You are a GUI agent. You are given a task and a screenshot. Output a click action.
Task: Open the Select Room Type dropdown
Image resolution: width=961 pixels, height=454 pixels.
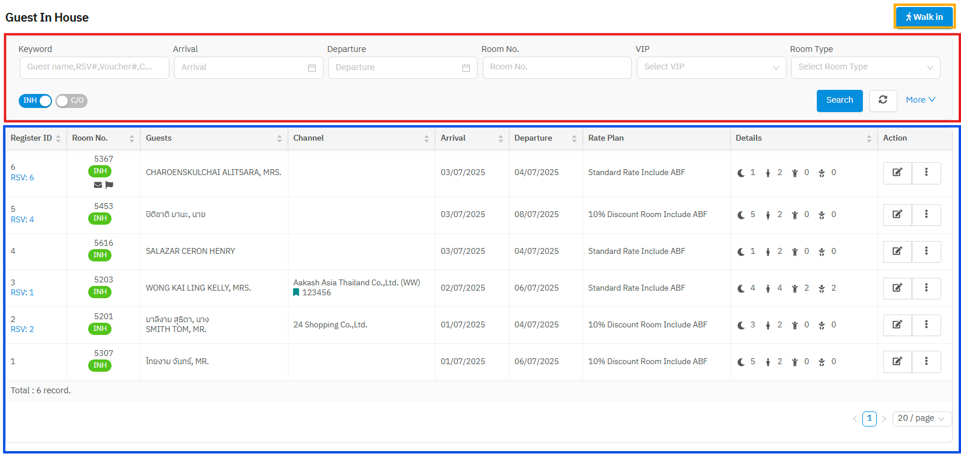point(865,68)
